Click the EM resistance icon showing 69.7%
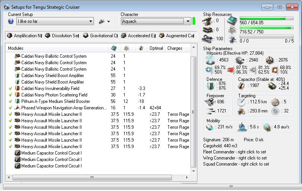The image size is (302, 191). click(x=209, y=69)
